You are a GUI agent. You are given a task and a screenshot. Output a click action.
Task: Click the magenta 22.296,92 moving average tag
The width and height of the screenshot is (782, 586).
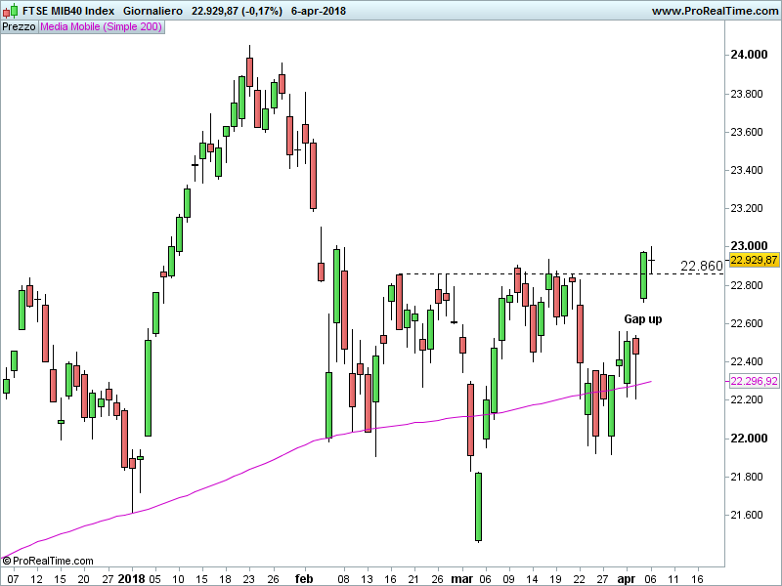pyautogui.click(x=754, y=381)
